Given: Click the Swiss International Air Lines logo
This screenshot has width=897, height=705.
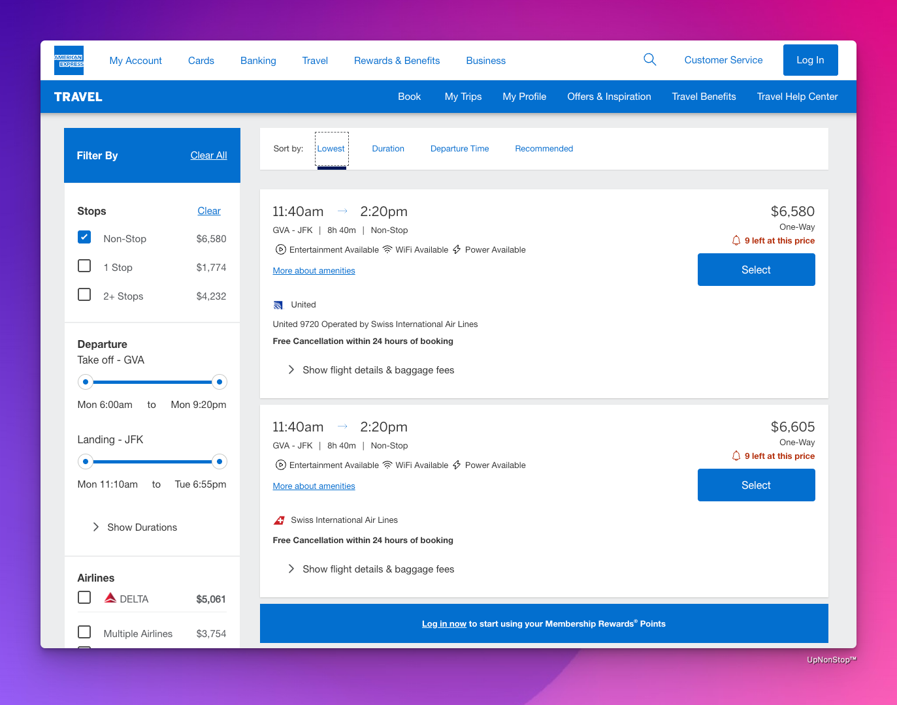Looking at the screenshot, I should coord(279,520).
